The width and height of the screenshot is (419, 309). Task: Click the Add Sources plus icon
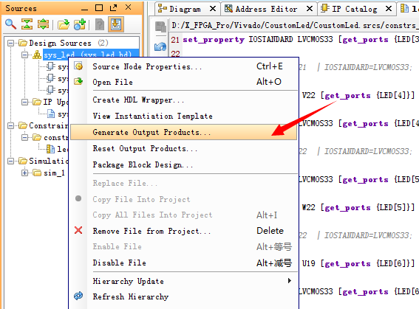point(80,24)
